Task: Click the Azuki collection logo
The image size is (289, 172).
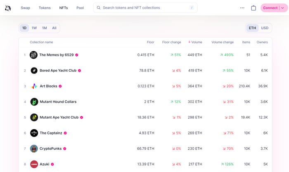Action: point(34,164)
